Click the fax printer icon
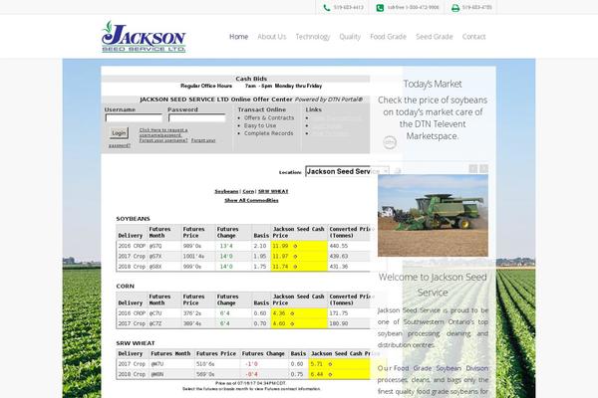 coord(455,8)
